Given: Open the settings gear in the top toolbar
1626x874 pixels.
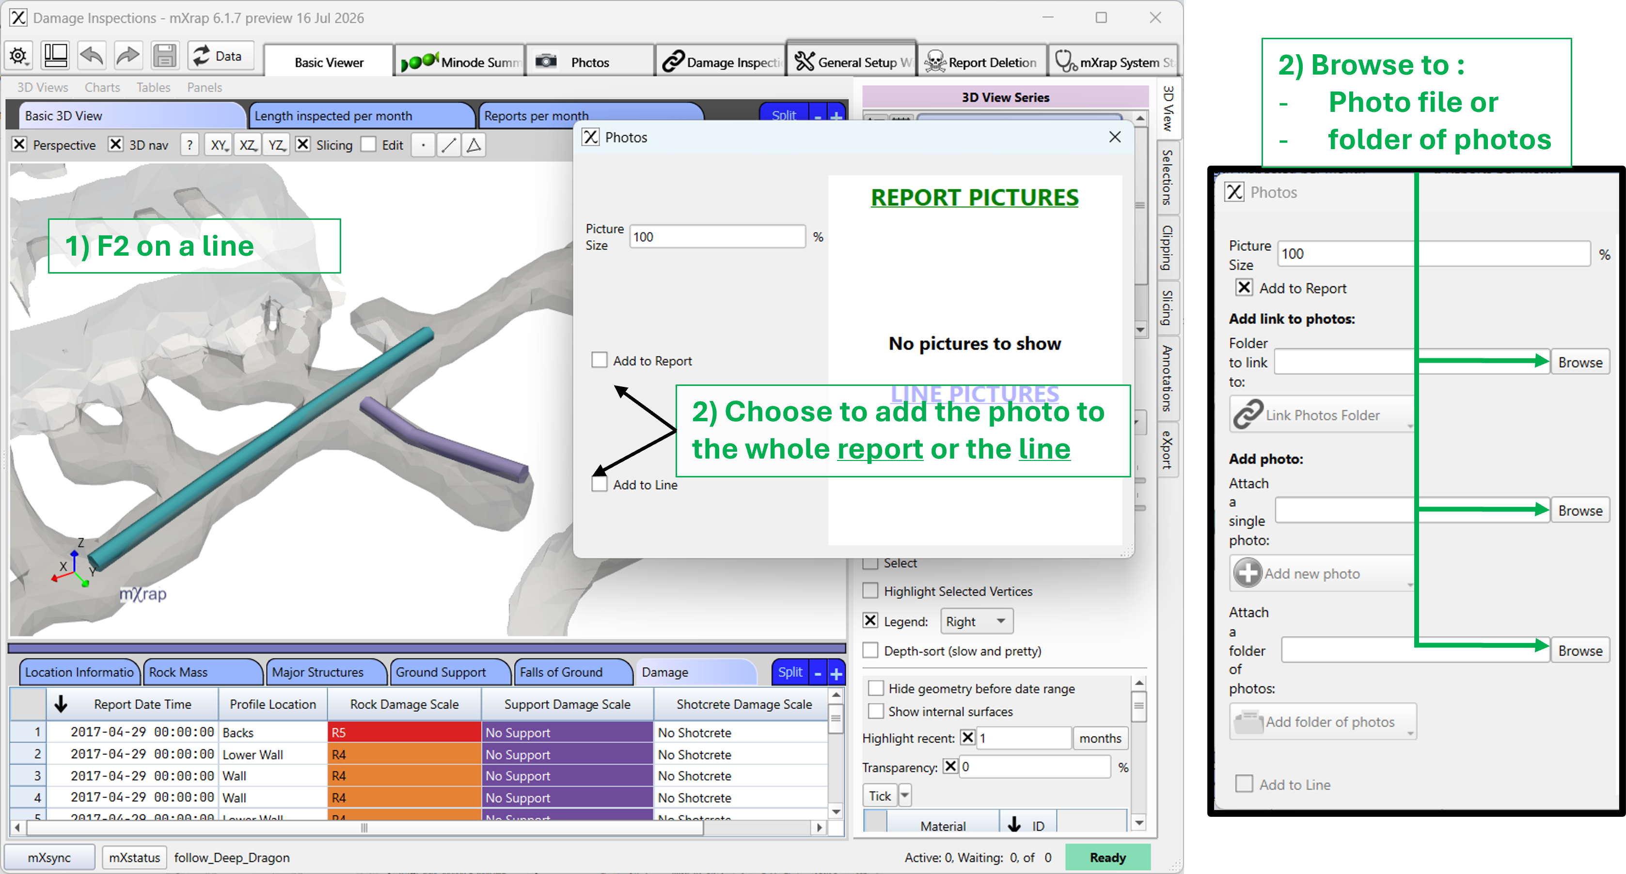Looking at the screenshot, I should pyautogui.click(x=19, y=56).
